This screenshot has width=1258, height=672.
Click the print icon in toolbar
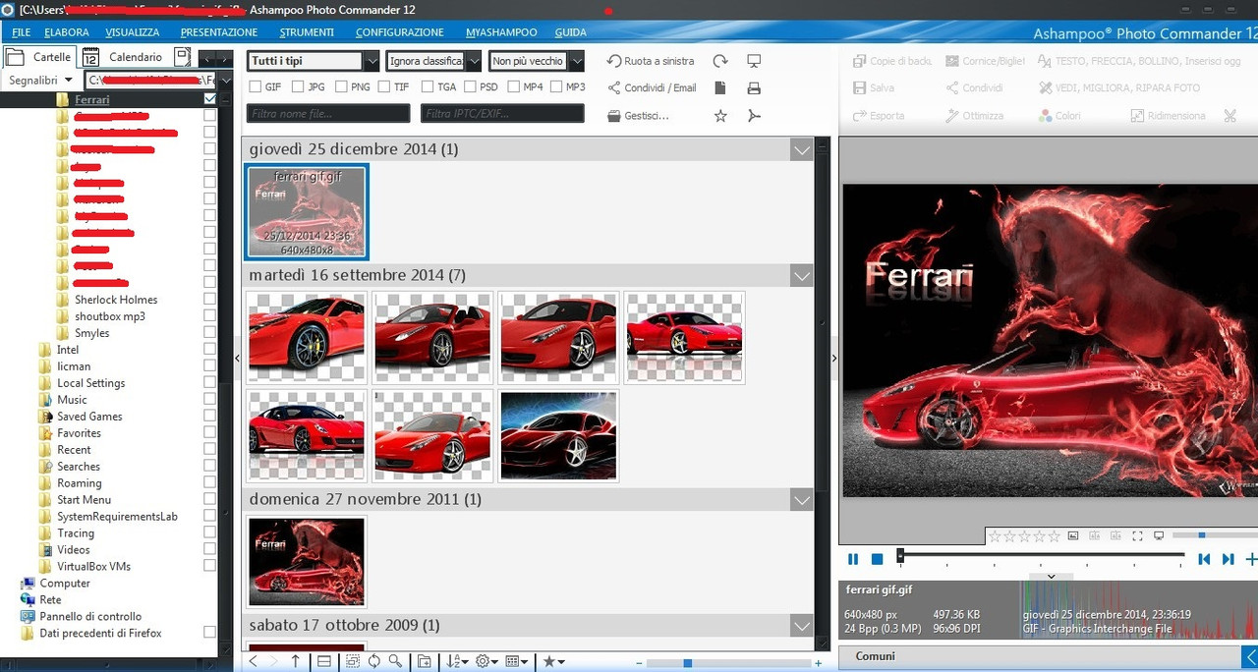(x=754, y=88)
